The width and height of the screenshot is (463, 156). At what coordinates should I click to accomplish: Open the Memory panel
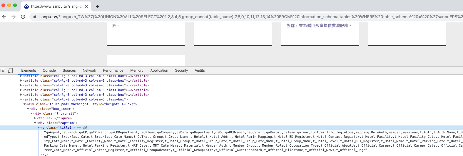[x=137, y=71]
